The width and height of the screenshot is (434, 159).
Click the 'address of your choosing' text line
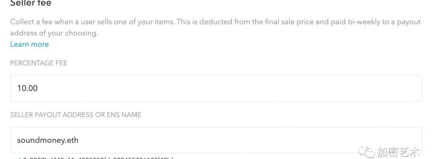pyautogui.click(x=54, y=33)
